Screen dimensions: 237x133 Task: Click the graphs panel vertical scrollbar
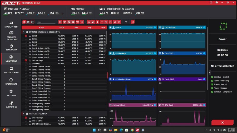click(208, 59)
